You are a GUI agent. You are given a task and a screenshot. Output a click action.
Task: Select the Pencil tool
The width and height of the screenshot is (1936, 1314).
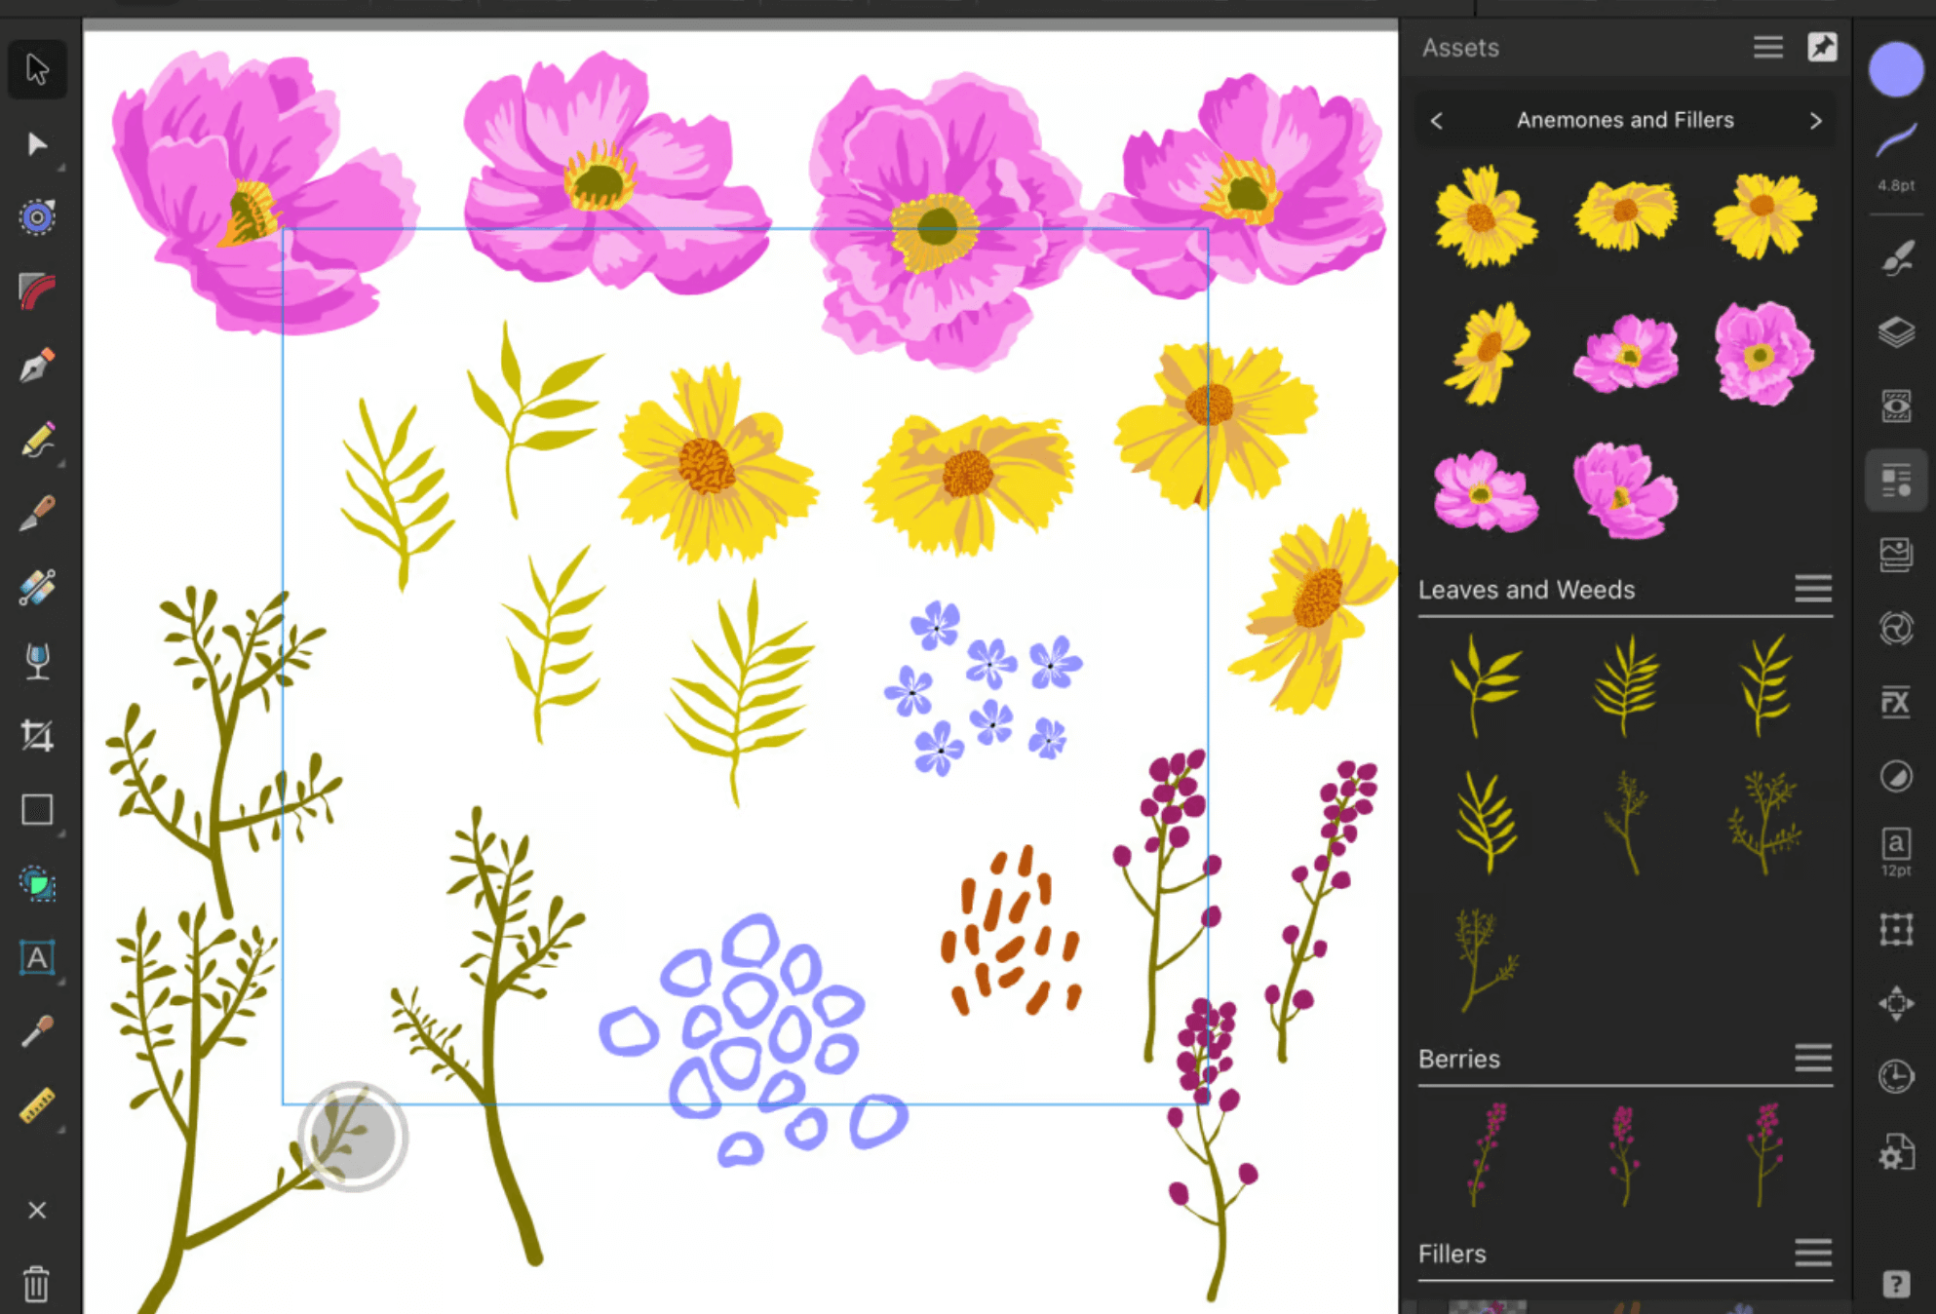pos(37,440)
